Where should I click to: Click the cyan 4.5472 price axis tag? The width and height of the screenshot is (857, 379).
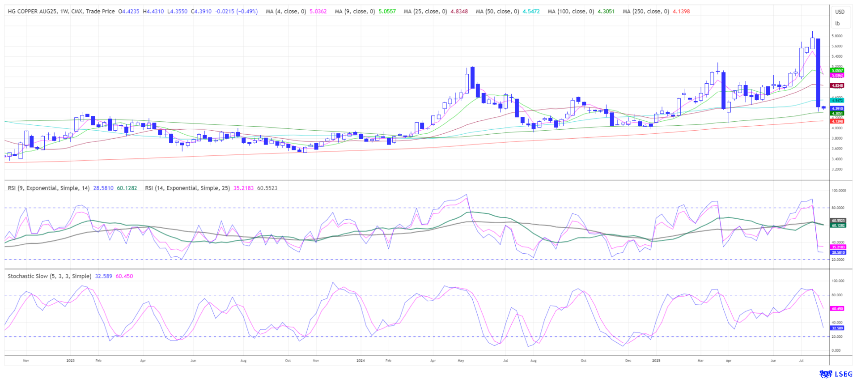[x=837, y=101]
